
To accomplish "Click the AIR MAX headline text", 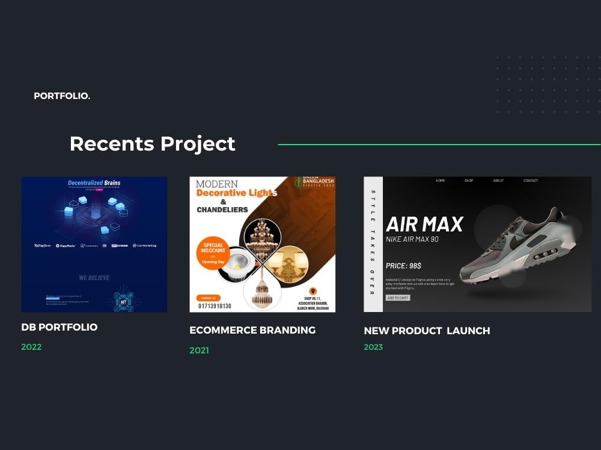I will coord(425,224).
